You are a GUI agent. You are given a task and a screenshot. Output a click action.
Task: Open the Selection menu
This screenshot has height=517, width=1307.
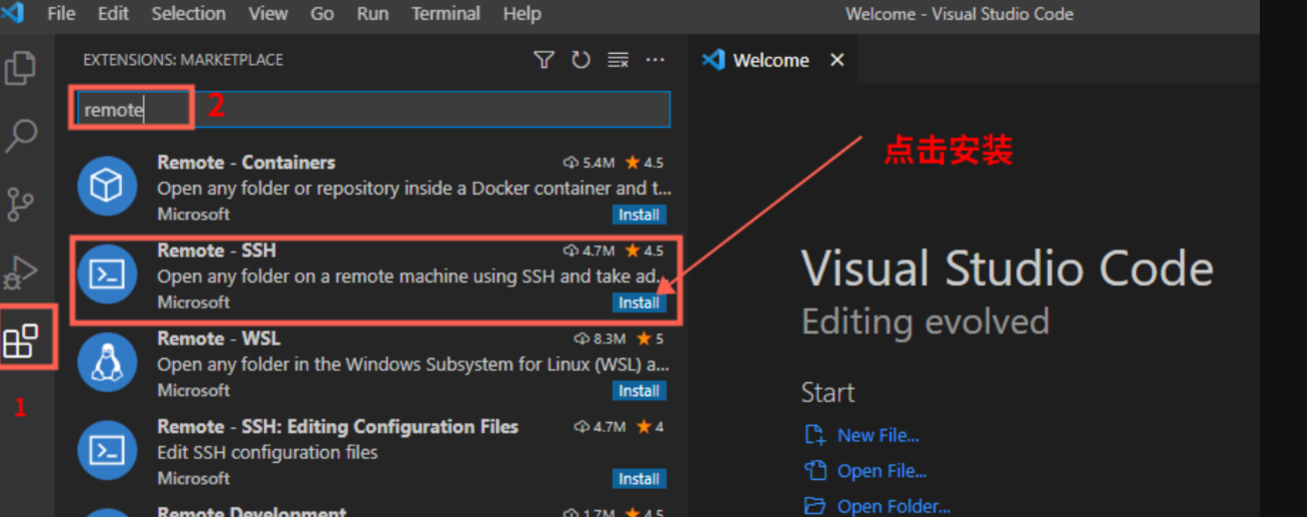coord(189,14)
